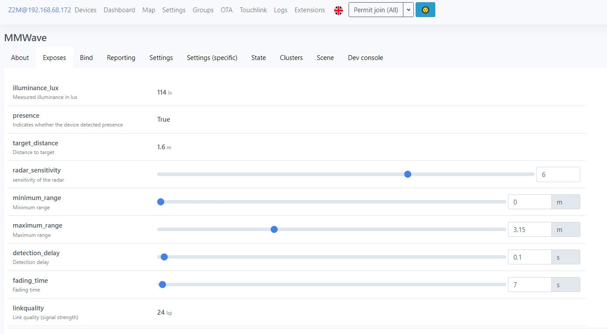The width and height of the screenshot is (607, 334).
Task: Click the fading_time slider handle
Action: pyautogui.click(x=162, y=285)
